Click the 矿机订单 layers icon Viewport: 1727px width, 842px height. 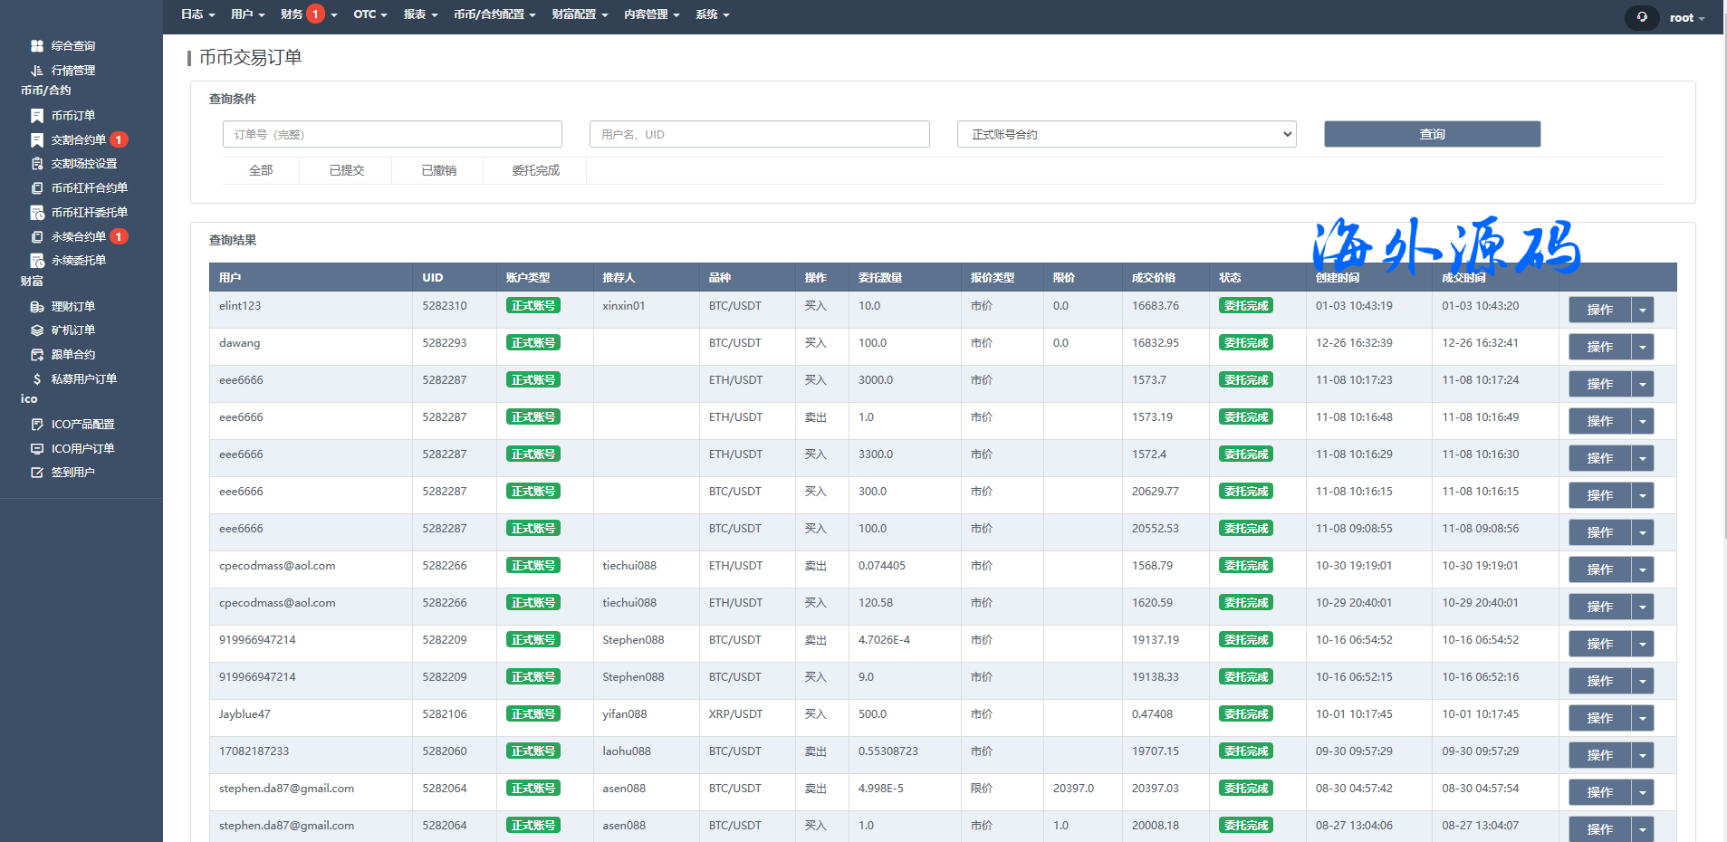coord(37,330)
